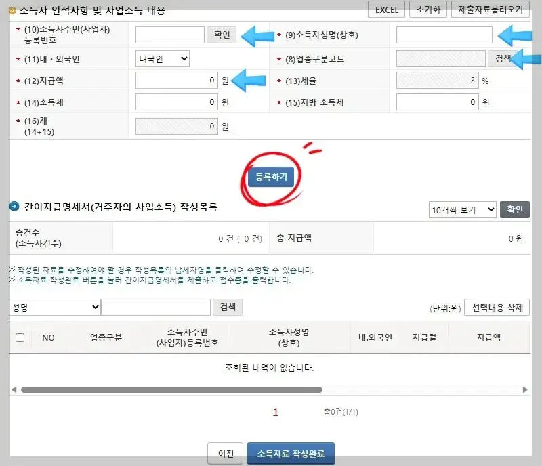The height and width of the screenshot is (466, 542).
Task: Click the 초기화 reset button
Action: point(428,9)
